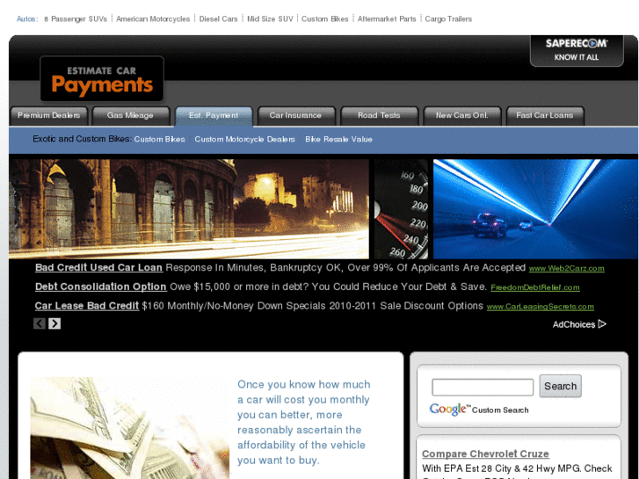Open Custom Motorcycle Dealers link

click(244, 140)
